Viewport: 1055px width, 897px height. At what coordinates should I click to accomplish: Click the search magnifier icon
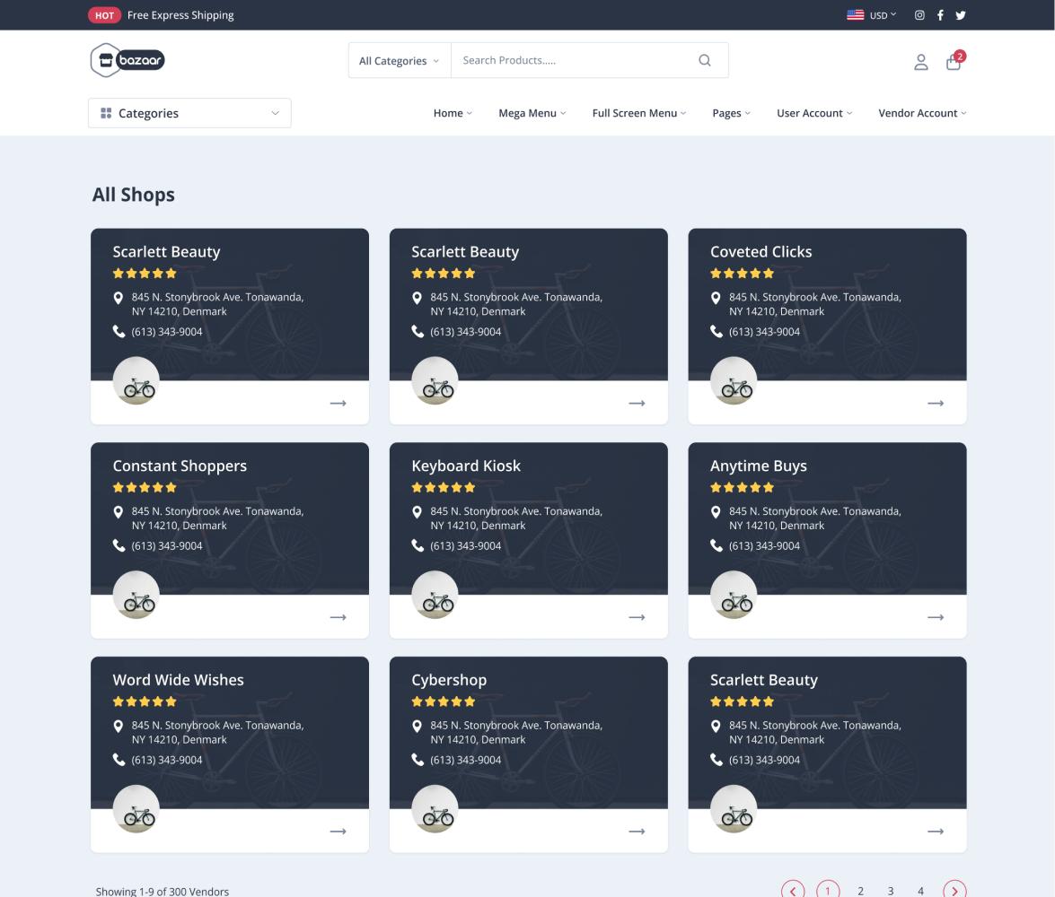click(705, 60)
